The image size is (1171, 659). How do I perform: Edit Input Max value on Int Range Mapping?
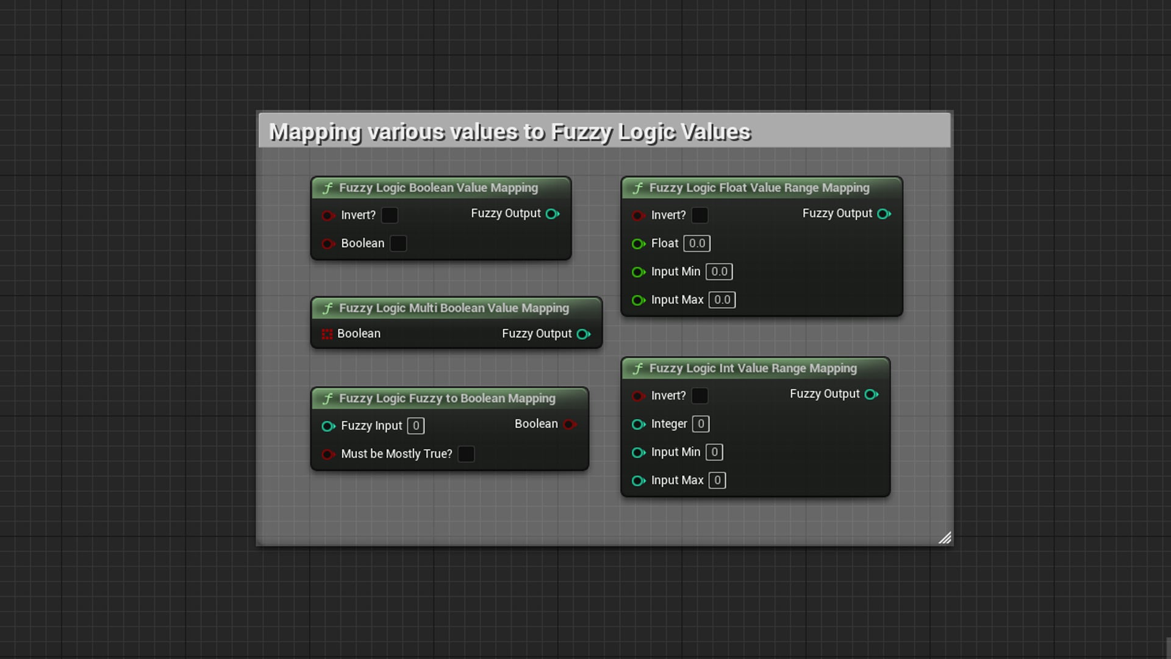coord(717,480)
